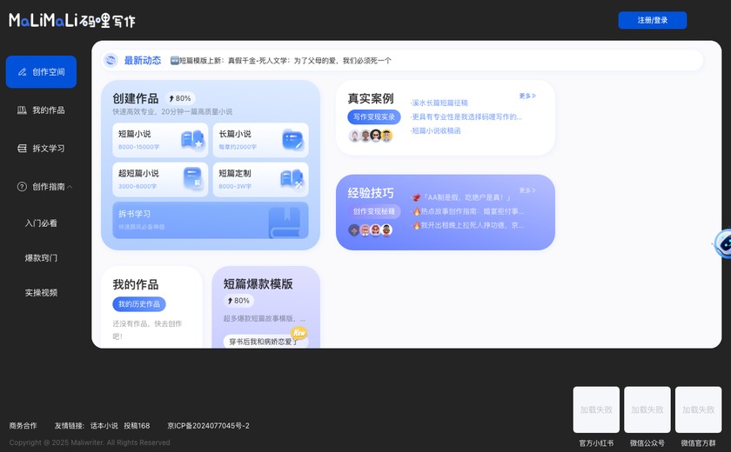Create a 短篇小说 work
The width and height of the screenshot is (731, 452).
tap(160, 140)
